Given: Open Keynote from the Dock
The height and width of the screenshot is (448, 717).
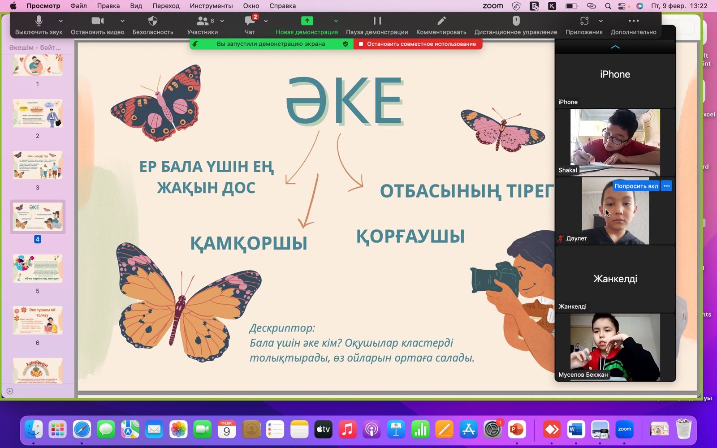Looking at the screenshot, I should 396,430.
